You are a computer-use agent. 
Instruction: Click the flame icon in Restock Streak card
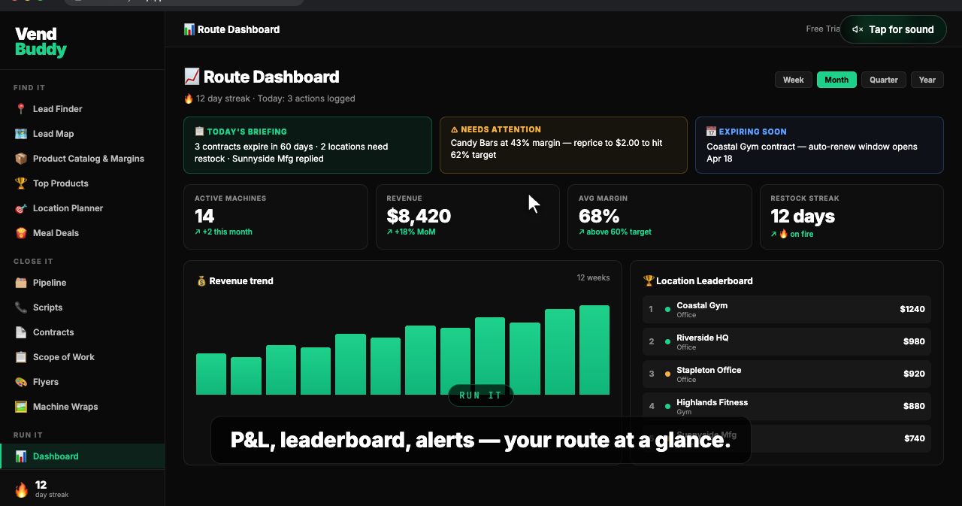click(784, 234)
